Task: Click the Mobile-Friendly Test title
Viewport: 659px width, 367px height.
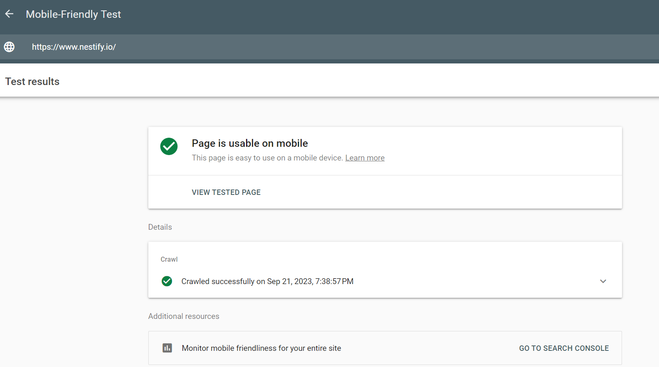Action: [x=74, y=14]
